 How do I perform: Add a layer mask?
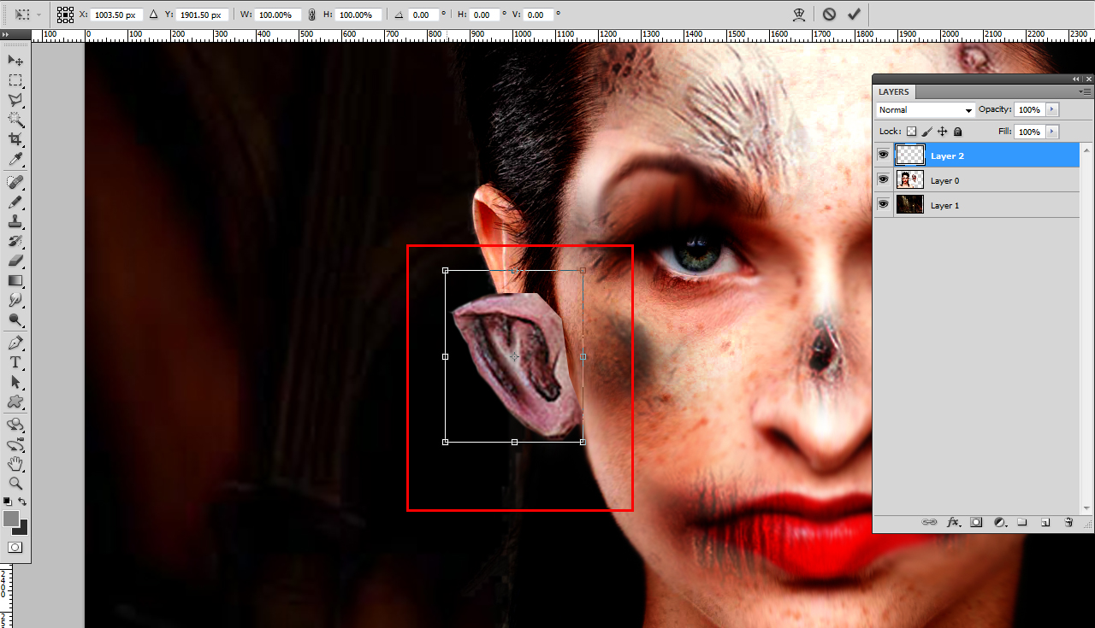[976, 522]
